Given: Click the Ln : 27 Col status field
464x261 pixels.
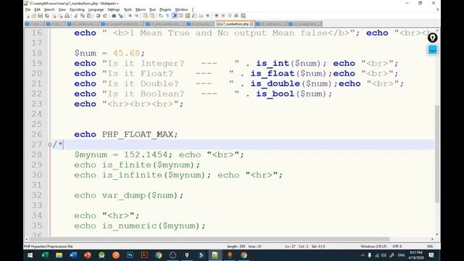Looking at the screenshot, I should pyautogui.click(x=304, y=246).
